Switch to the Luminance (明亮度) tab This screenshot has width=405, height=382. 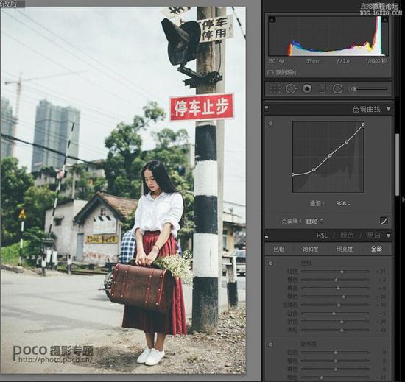[345, 250]
